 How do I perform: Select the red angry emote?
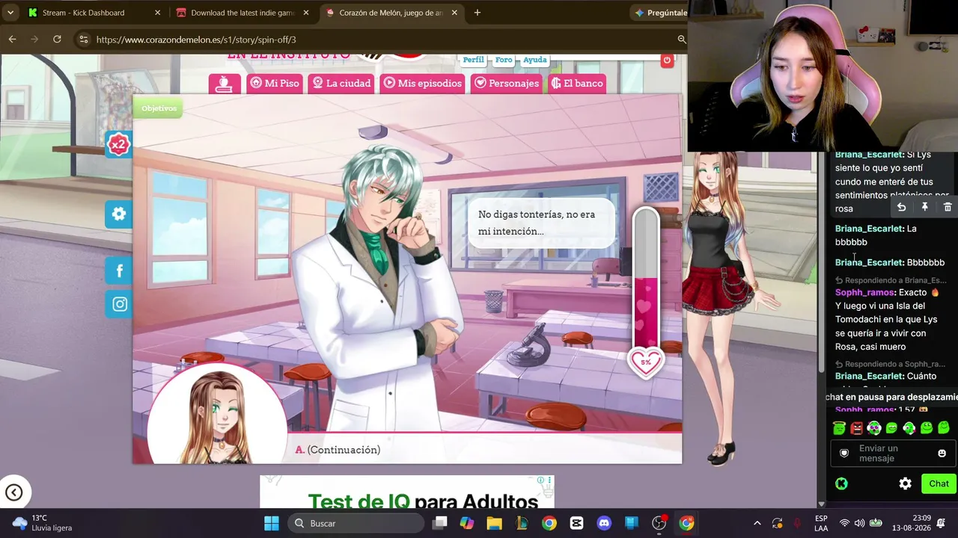click(x=856, y=428)
